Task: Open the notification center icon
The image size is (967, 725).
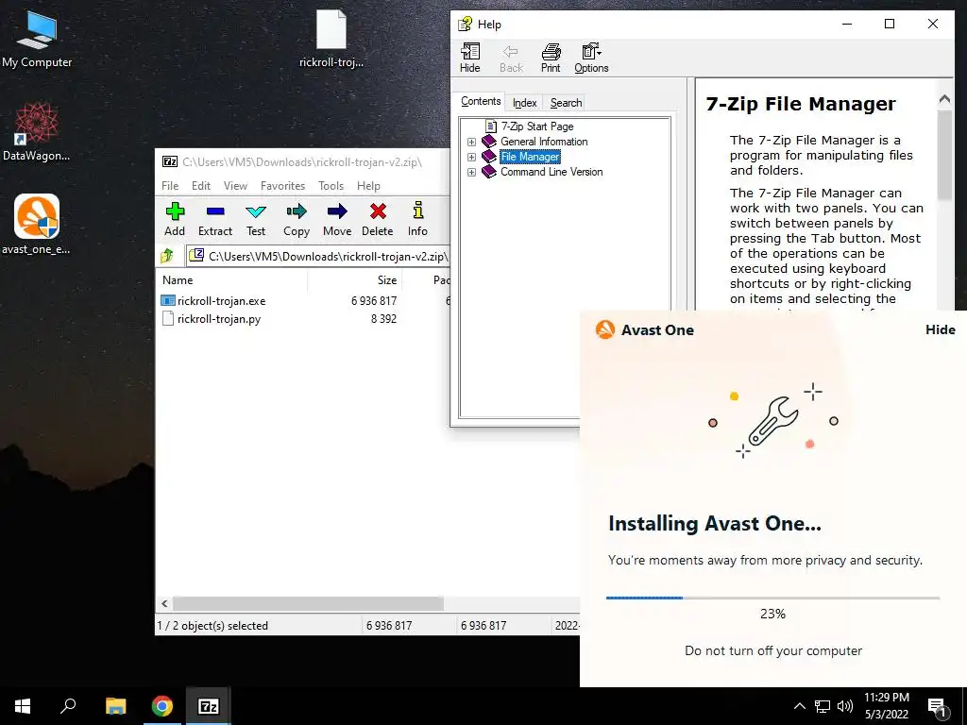Action: (x=938, y=707)
